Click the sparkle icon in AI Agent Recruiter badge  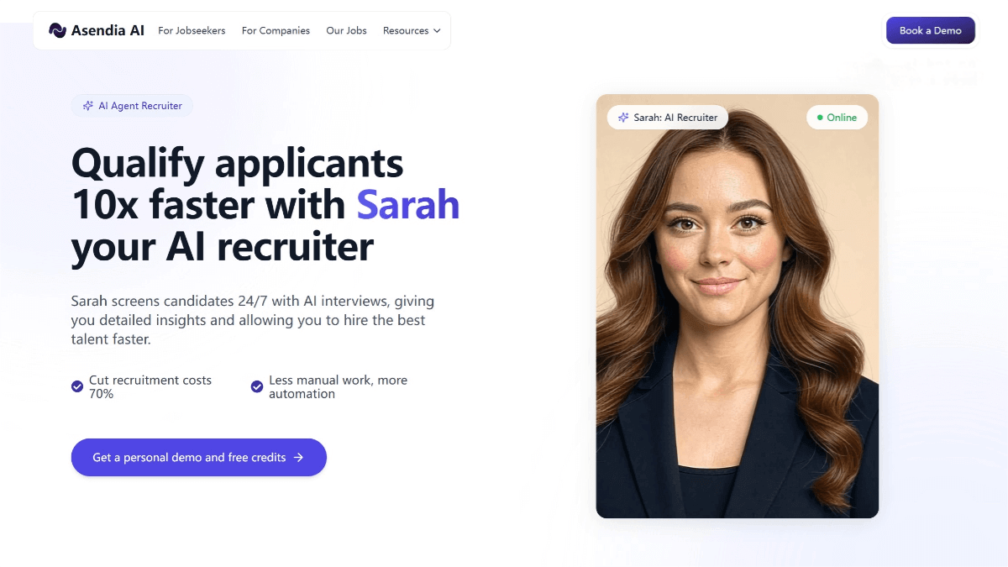[88, 106]
